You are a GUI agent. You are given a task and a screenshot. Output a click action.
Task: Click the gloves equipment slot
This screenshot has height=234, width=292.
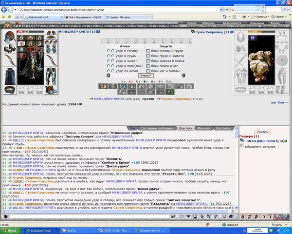click(x=51, y=49)
